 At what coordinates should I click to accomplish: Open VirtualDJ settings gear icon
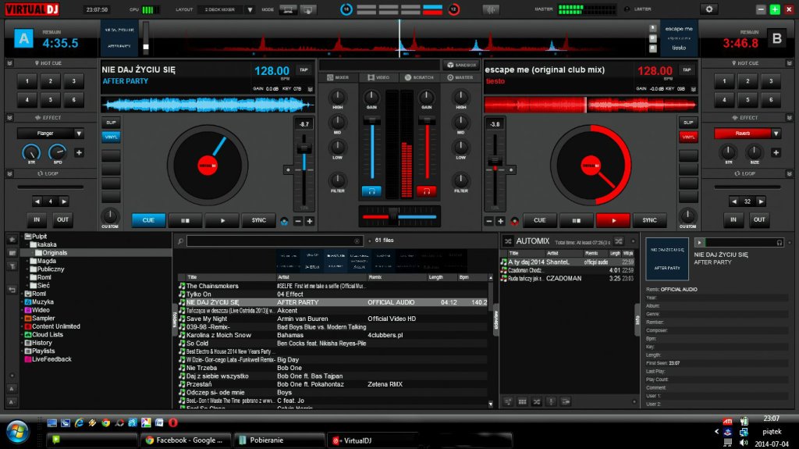(708, 9)
